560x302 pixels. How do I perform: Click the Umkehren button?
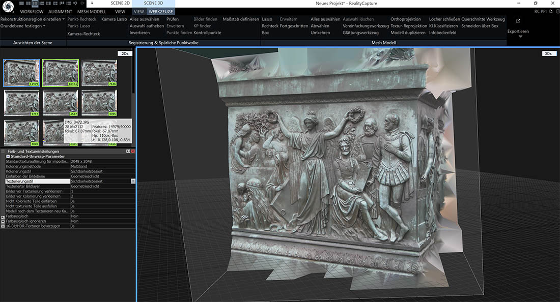[x=320, y=33]
